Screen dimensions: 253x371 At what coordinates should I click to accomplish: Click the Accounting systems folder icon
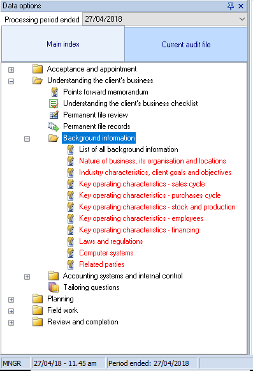(x=54, y=276)
